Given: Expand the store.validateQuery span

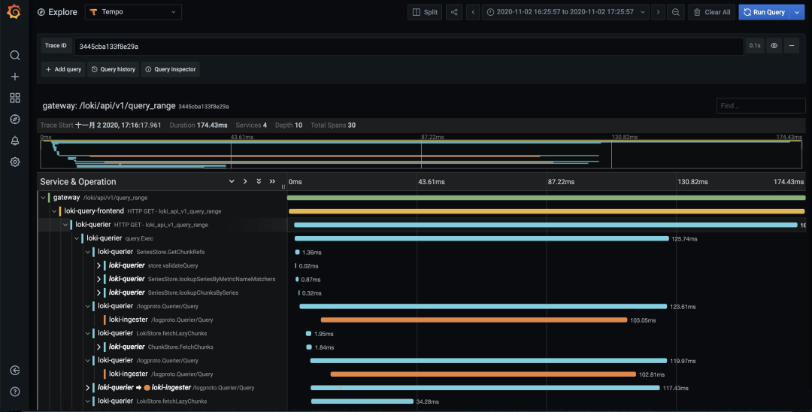Looking at the screenshot, I should (x=99, y=265).
